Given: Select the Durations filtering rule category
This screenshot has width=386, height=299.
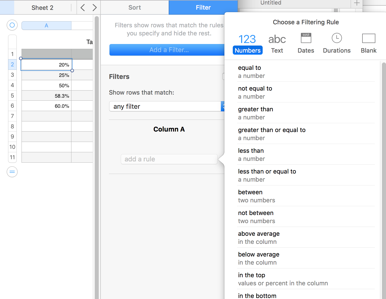Looking at the screenshot, I should pyautogui.click(x=337, y=43).
